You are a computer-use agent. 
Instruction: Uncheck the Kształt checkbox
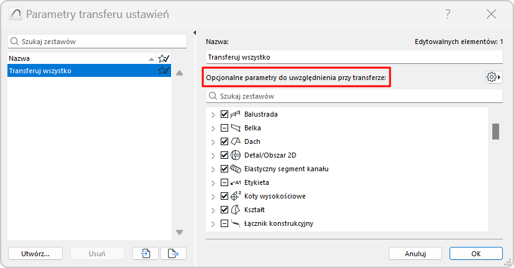coord(224,210)
